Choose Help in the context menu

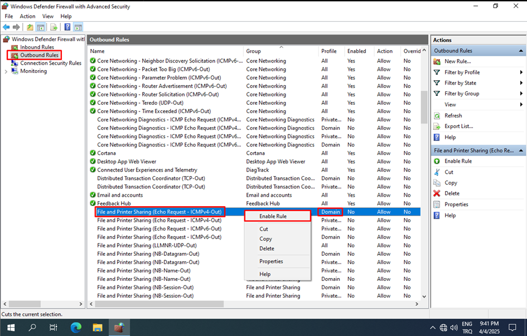point(277,274)
